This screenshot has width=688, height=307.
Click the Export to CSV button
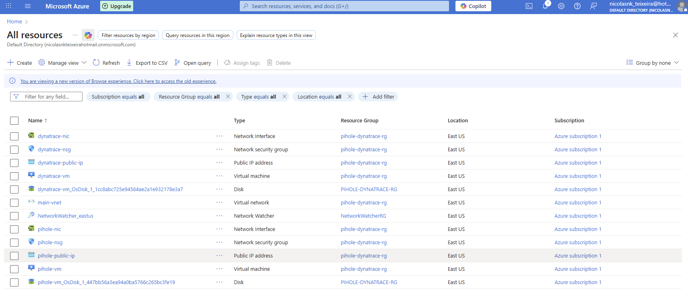click(x=147, y=63)
